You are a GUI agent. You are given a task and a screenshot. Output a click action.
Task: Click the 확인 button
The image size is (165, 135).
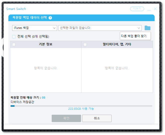[x=66, y=118]
